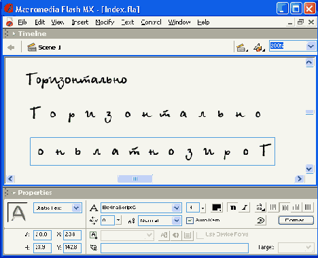Select the align center paragraph icon

pos(285,207)
